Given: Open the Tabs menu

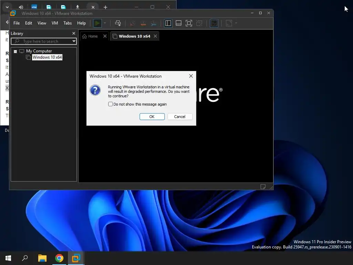Looking at the screenshot, I should click(x=68, y=23).
